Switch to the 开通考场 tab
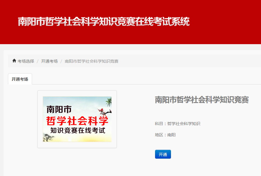 (20, 79)
